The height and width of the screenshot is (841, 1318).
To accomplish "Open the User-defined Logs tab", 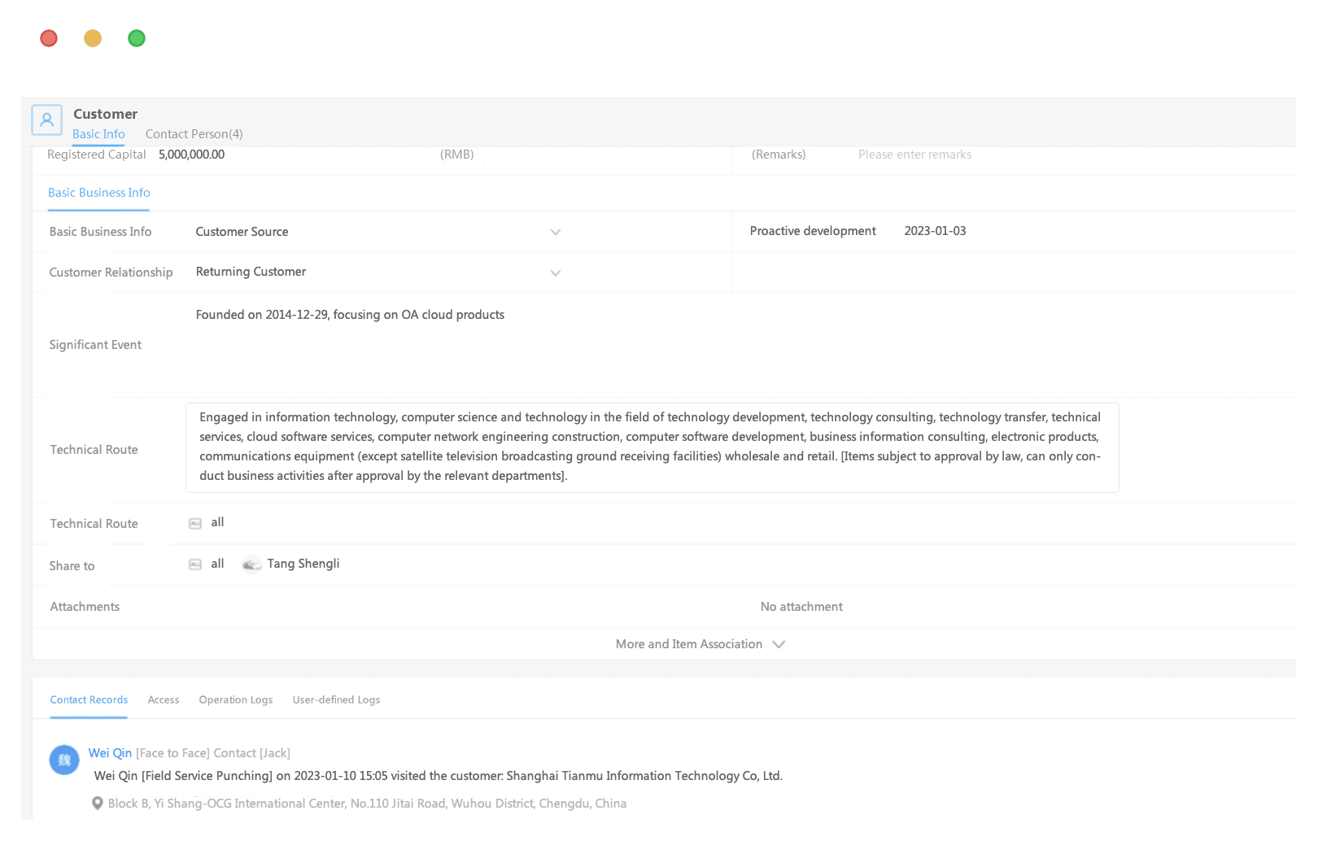I will (336, 699).
